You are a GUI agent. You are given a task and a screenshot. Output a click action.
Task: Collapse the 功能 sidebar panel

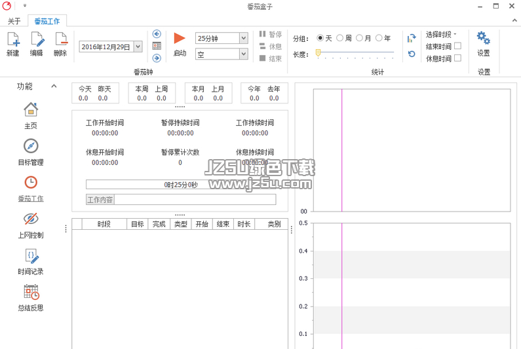pos(54,86)
